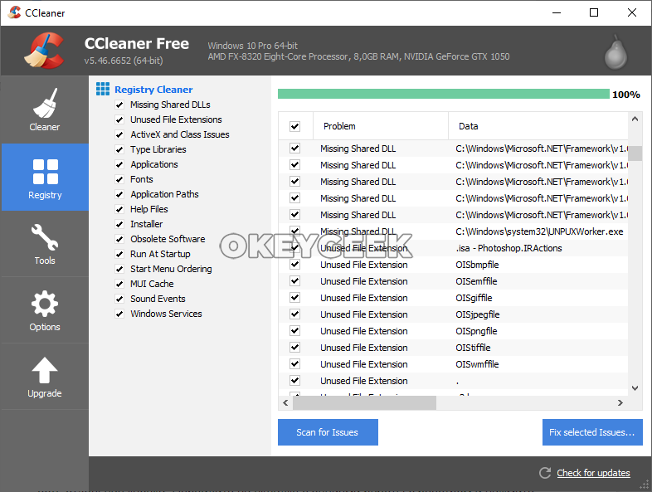Image resolution: width=652 pixels, height=492 pixels.
Task: Select the .isa - Photoshop.IRActions row
Action: point(453,248)
